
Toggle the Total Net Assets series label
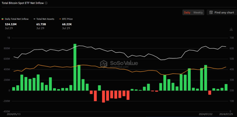[45, 19]
